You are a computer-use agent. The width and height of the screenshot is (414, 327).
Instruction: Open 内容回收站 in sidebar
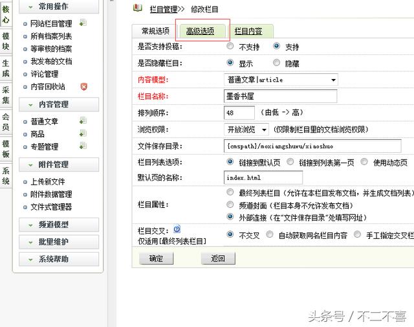pos(48,87)
